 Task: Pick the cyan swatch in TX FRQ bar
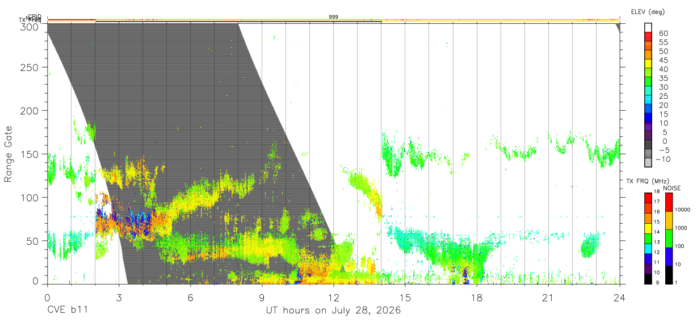649,249
